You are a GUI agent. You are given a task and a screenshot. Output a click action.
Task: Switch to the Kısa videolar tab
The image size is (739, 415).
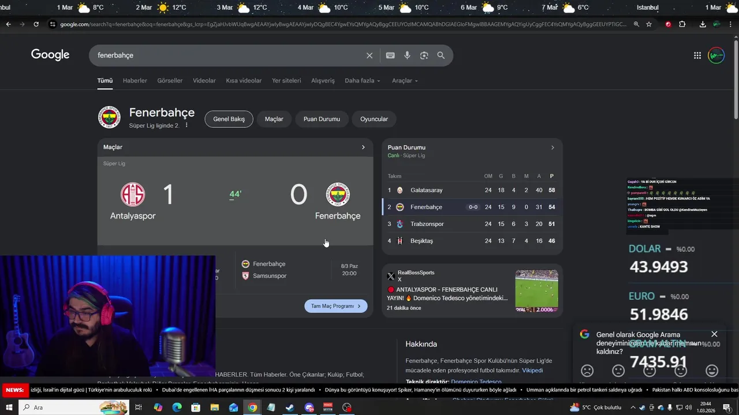click(244, 81)
